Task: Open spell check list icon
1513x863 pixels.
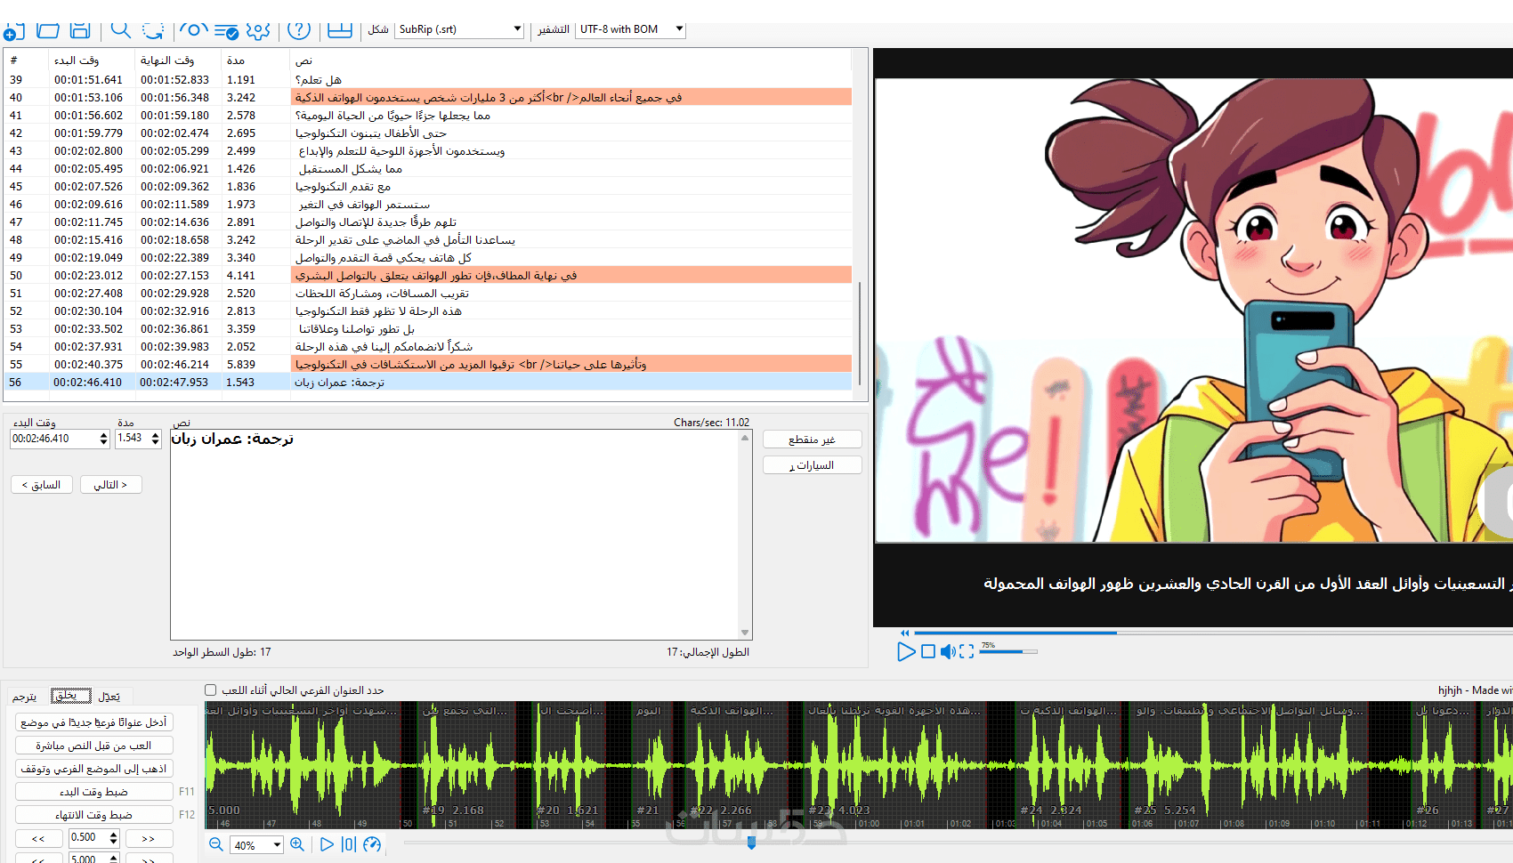Action: point(226,31)
